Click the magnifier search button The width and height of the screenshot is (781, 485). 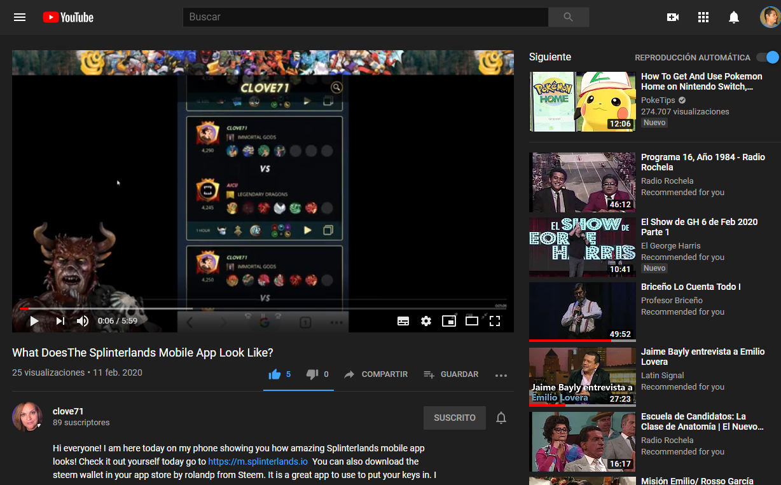[x=569, y=17]
